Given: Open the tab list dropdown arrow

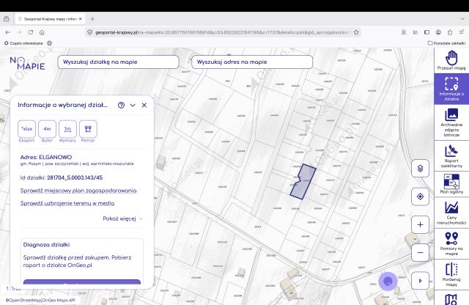Looking at the screenshot, I should coord(462,19).
